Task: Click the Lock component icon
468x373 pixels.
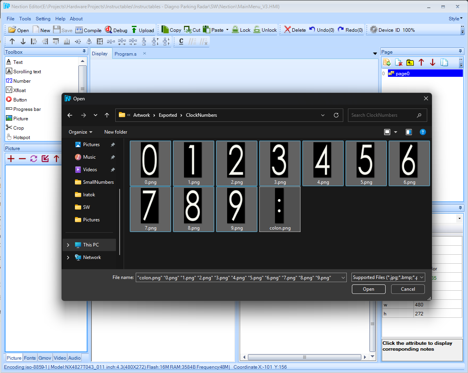Action: tap(235, 29)
